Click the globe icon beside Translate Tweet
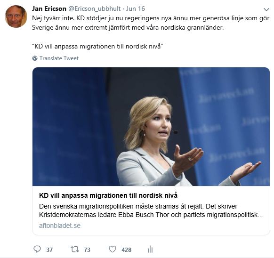274x258 pixels. pyautogui.click(x=35, y=58)
